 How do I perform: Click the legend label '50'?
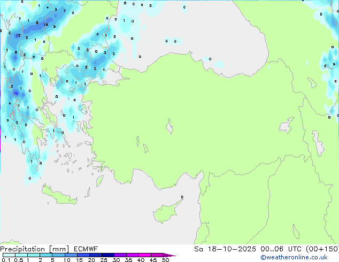pyautogui.click(x=166, y=260)
